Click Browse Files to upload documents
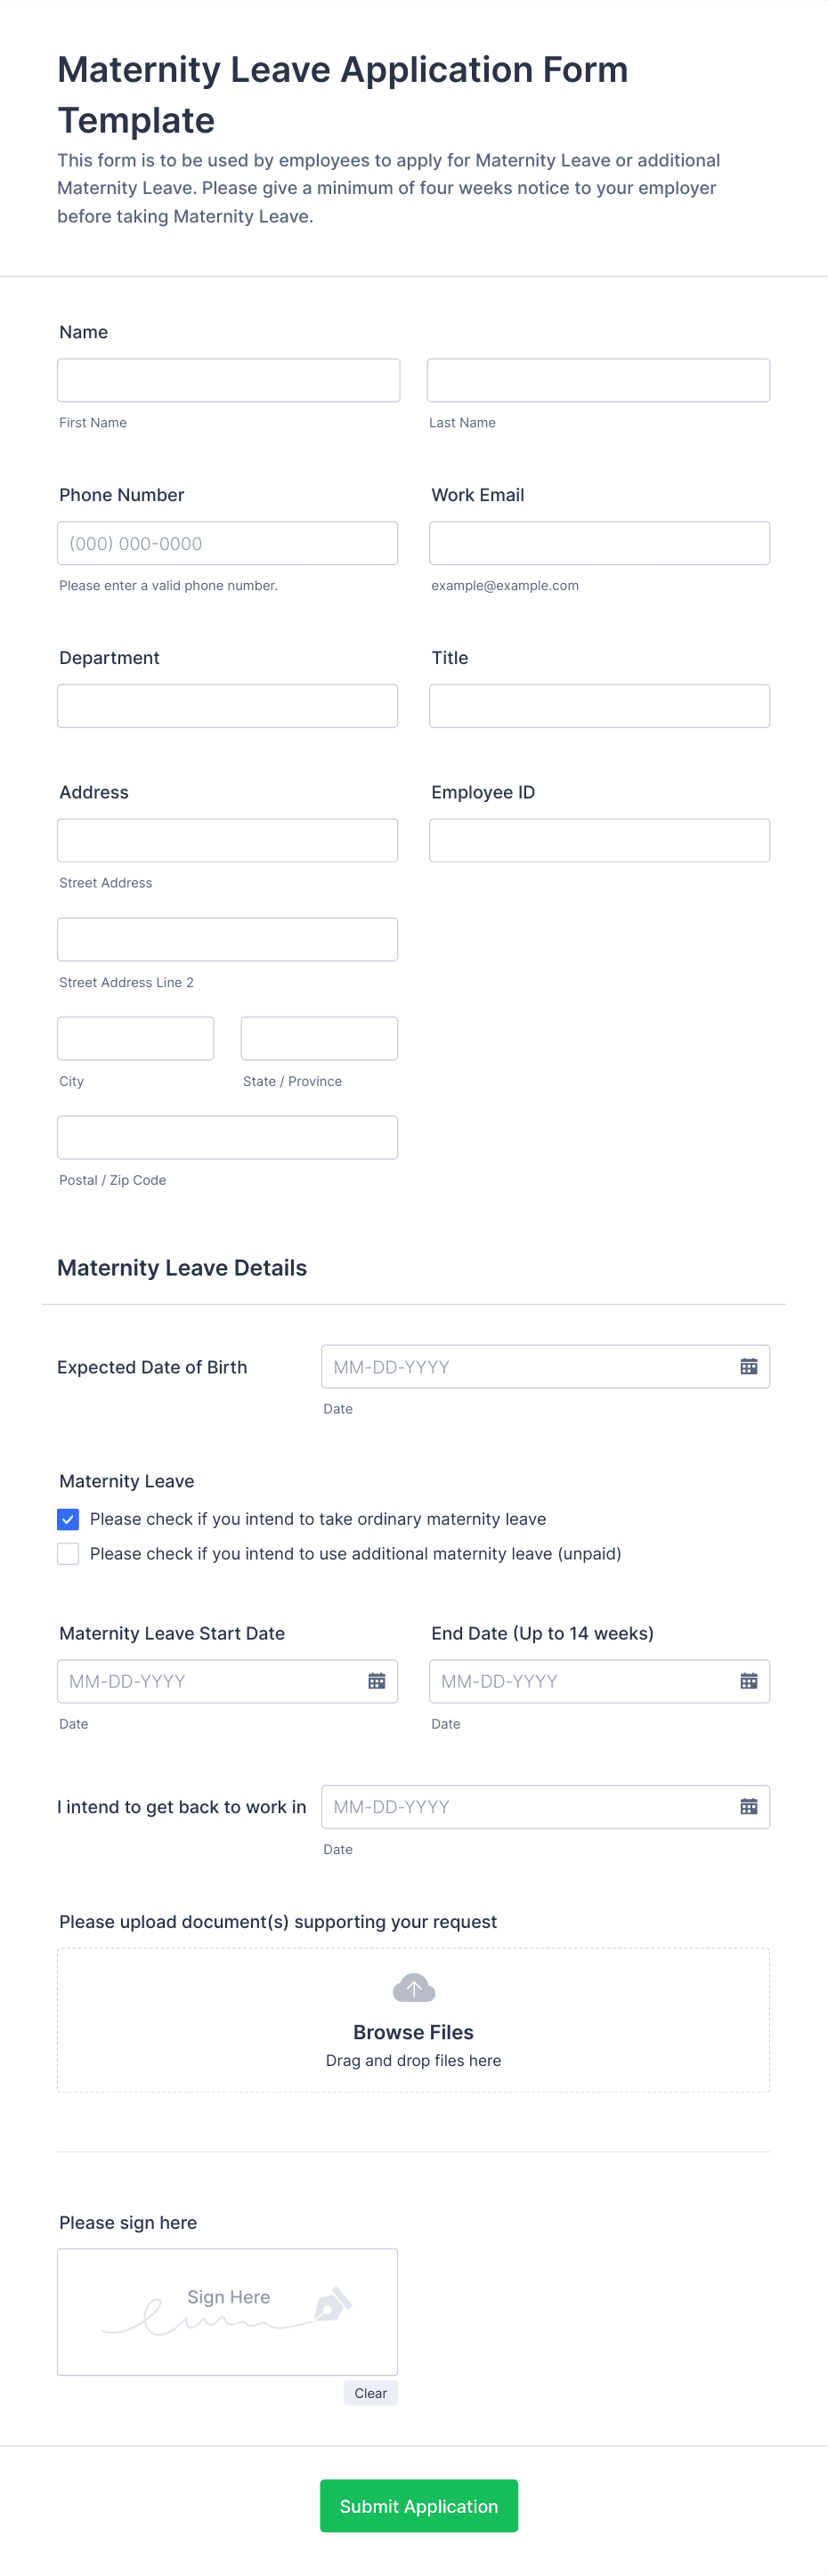This screenshot has height=2576, width=828. (x=413, y=2032)
